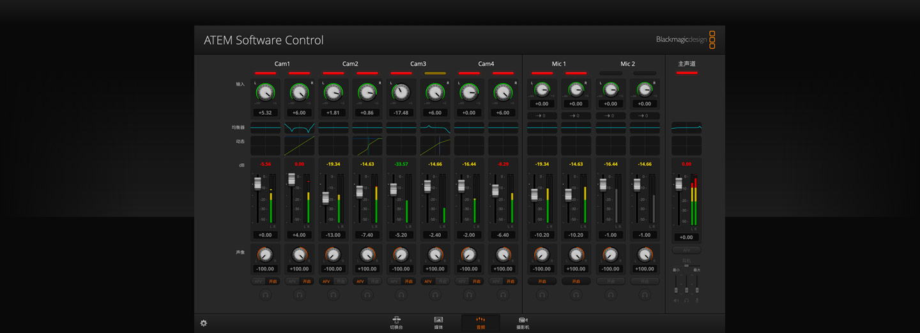920x333 pixels.
Task: Click the master channel fader handle
Action: (678, 184)
